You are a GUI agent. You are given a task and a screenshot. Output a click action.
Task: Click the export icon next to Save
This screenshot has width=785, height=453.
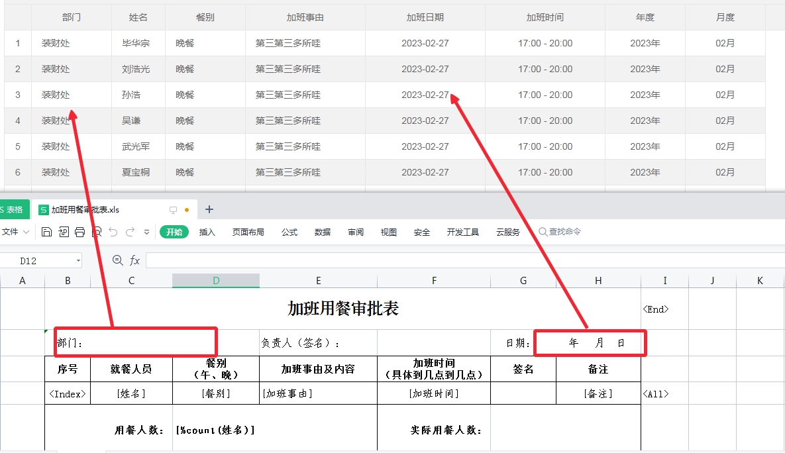[64, 232]
